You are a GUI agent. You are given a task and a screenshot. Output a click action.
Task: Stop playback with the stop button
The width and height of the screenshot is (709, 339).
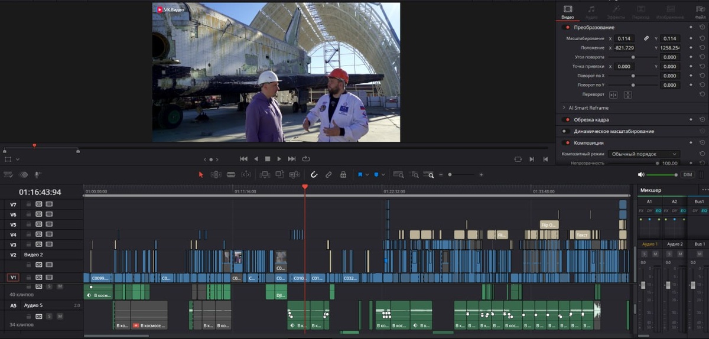267,159
